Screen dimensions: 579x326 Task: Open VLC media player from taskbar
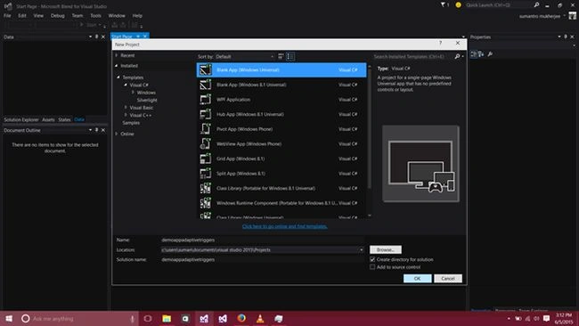point(260,318)
